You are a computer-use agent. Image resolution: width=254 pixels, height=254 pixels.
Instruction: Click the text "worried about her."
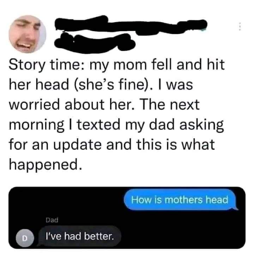pyautogui.click(x=72, y=105)
